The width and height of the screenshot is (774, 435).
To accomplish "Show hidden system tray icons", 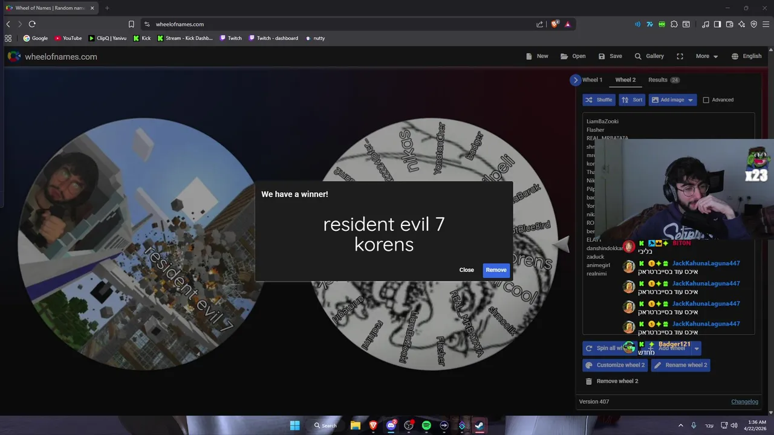I will pyautogui.click(x=680, y=425).
